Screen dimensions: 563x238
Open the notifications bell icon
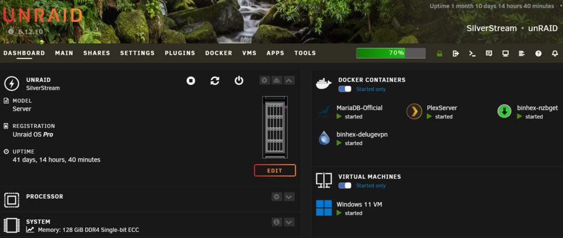tap(555, 53)
